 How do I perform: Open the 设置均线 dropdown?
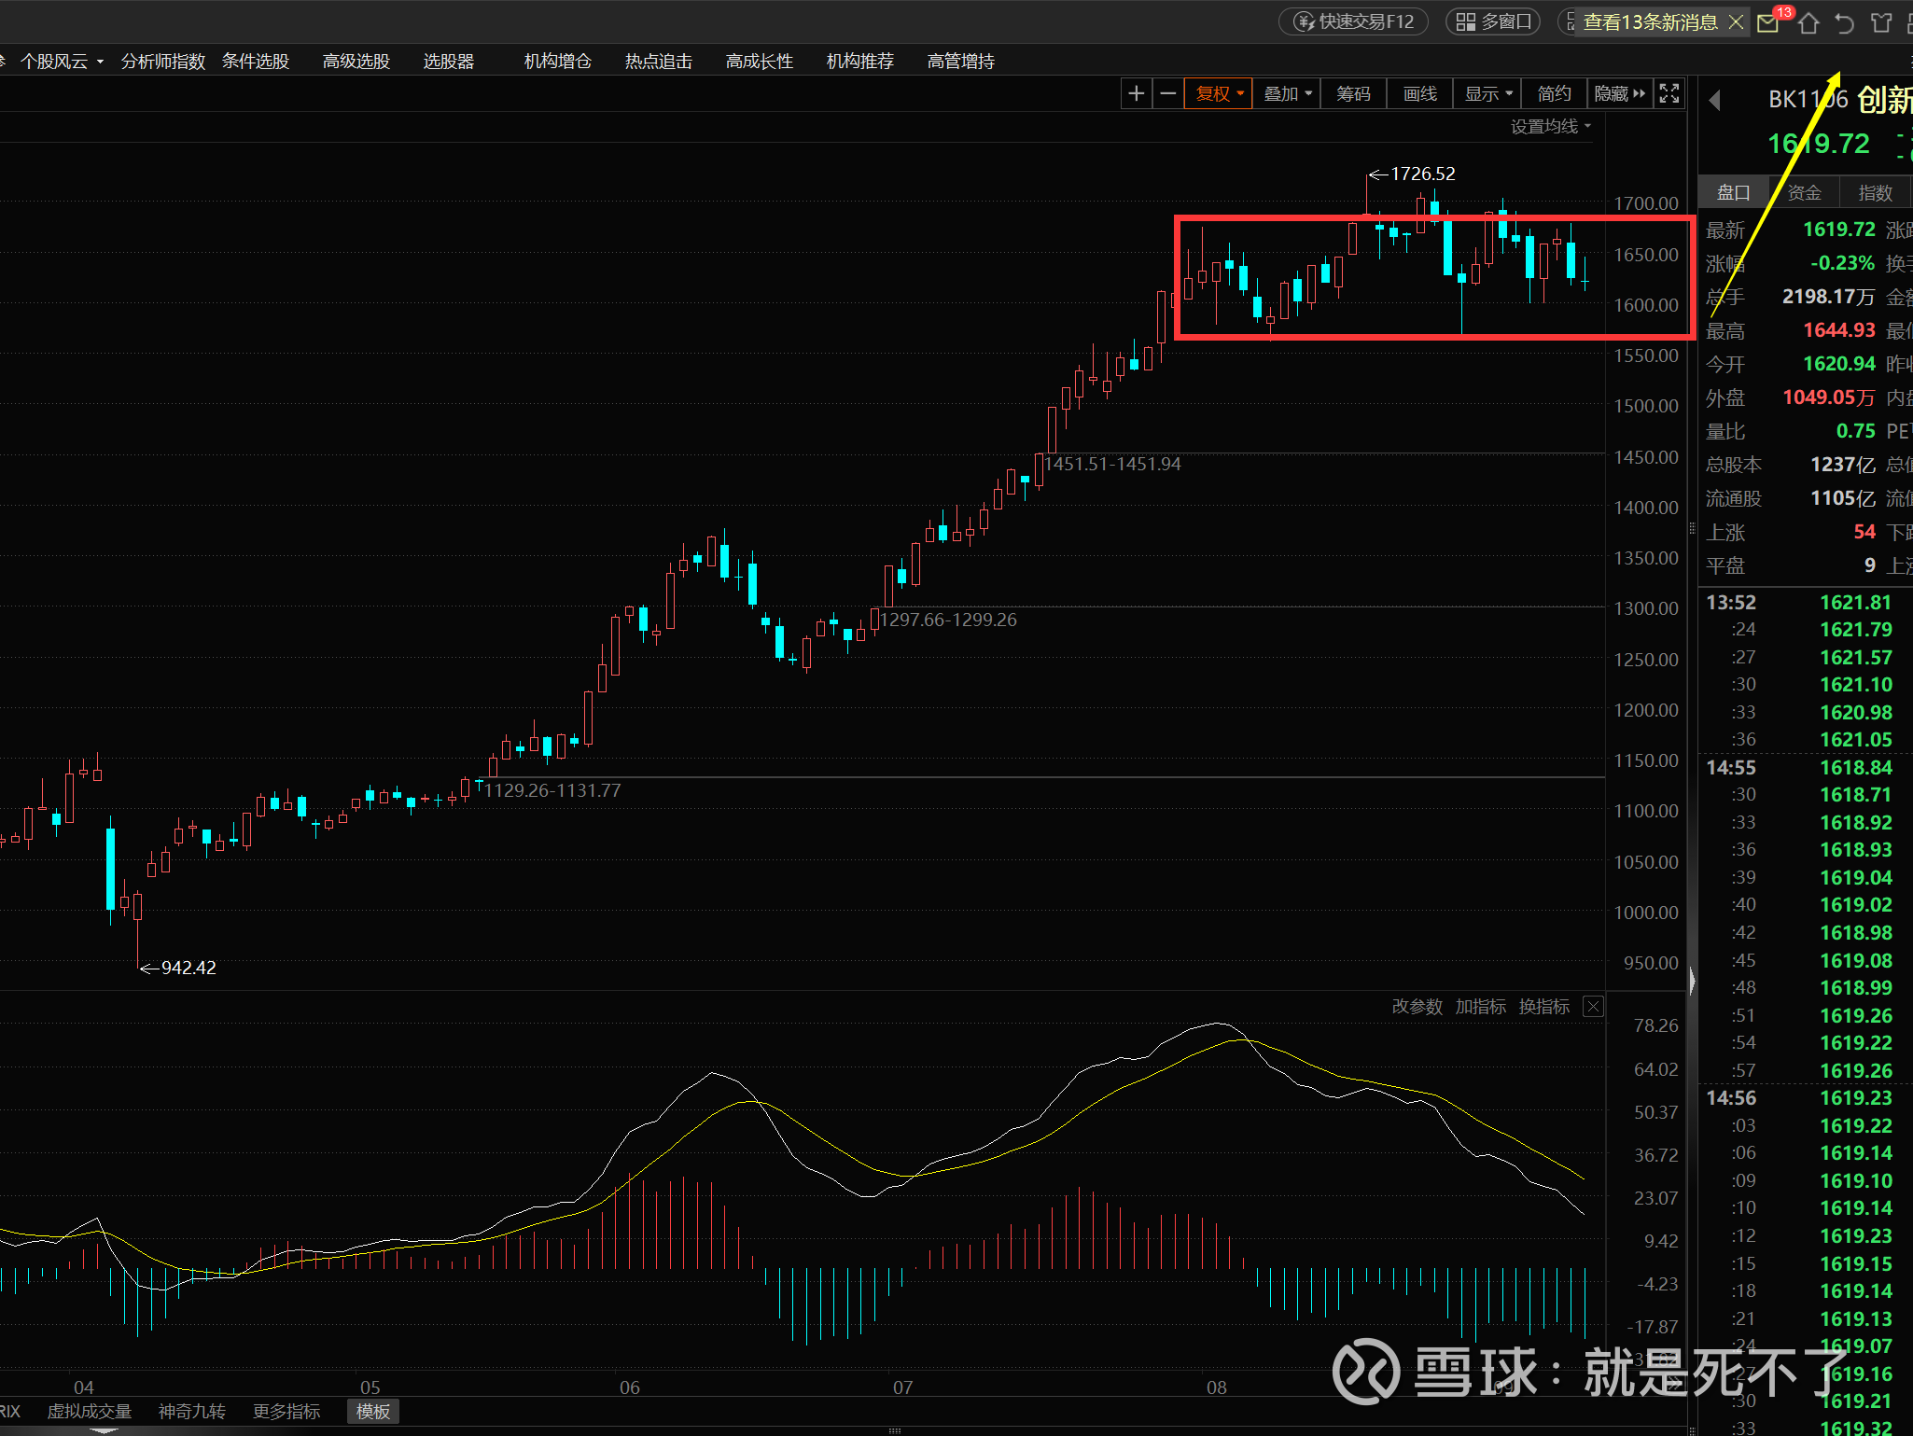pyautogui.click(x=1550, y=126)
